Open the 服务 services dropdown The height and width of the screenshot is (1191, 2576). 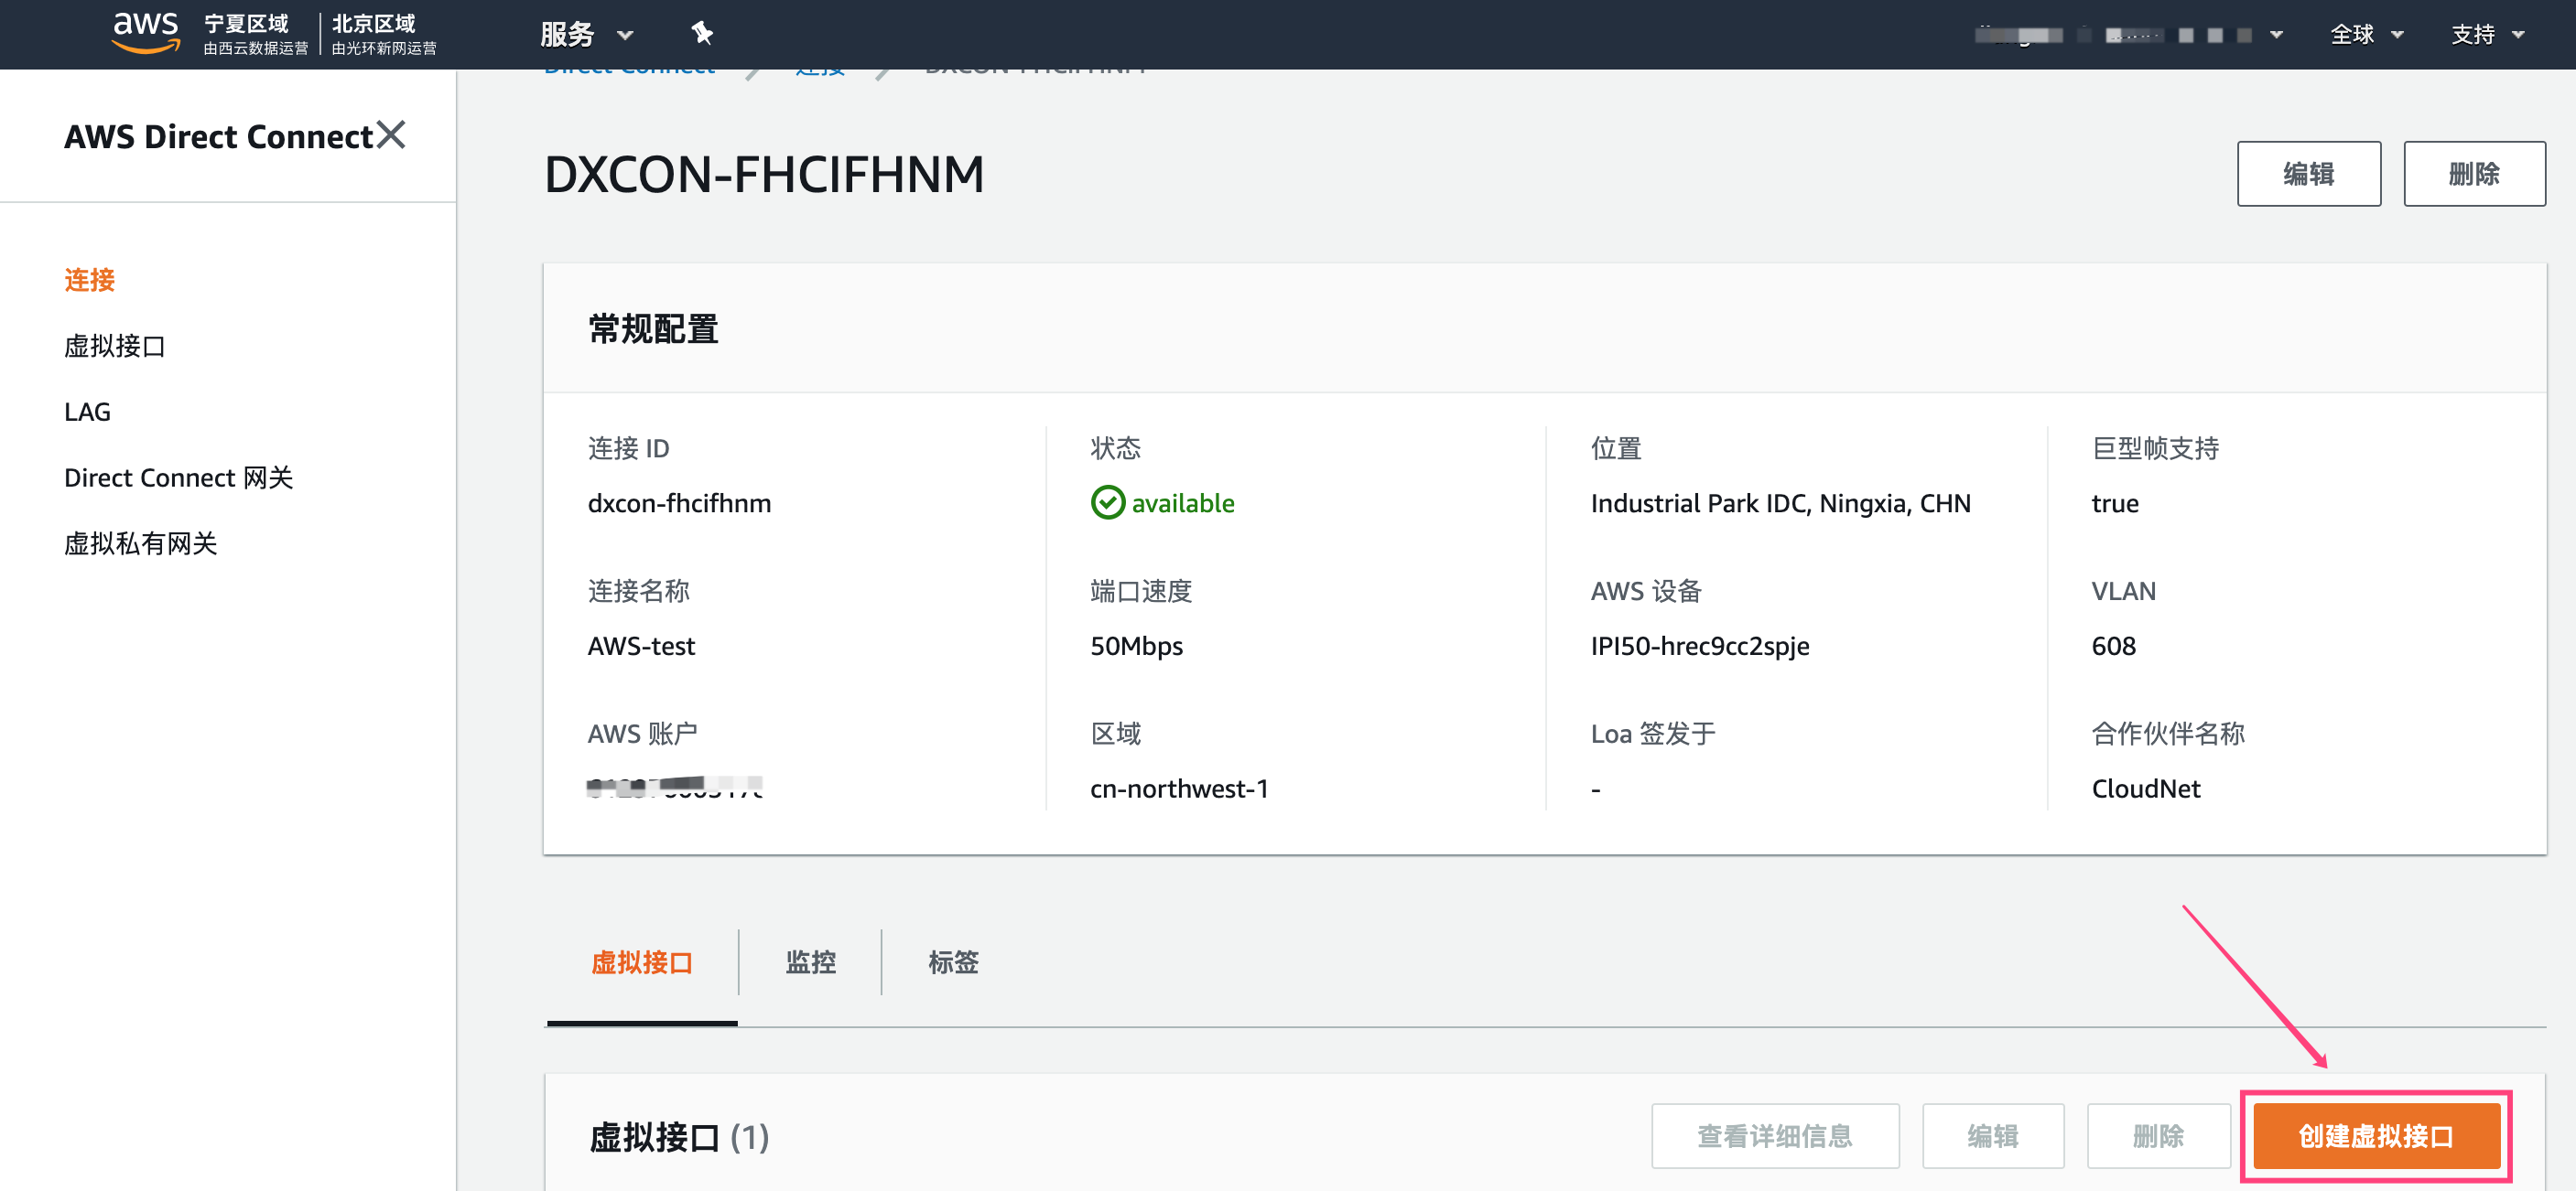tap(586, 35)
